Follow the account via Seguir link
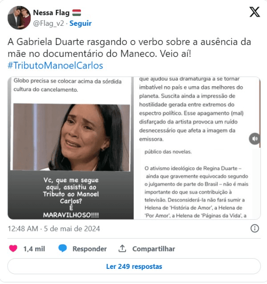The height and width of the screenshot is (284, 267). tap(81, 23)
